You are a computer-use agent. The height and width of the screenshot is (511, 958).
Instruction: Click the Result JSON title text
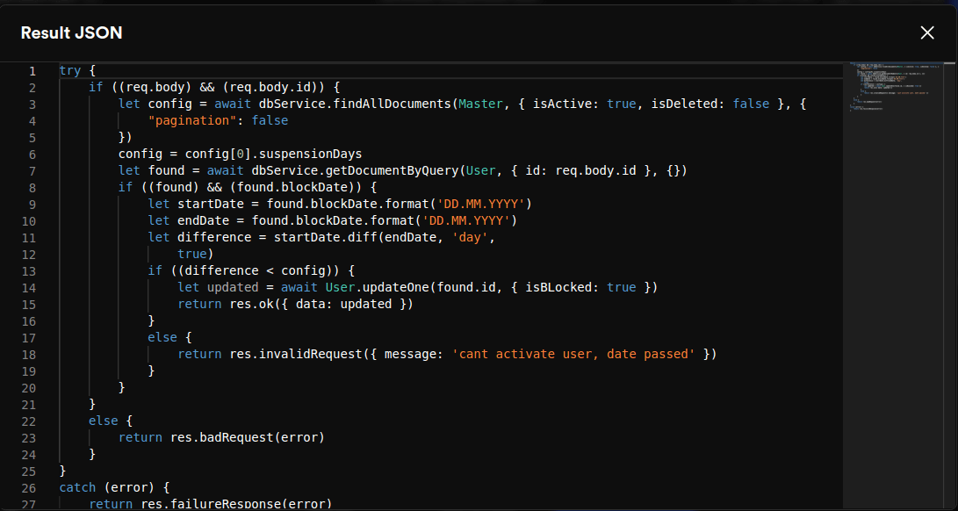(x=71, y=33)
